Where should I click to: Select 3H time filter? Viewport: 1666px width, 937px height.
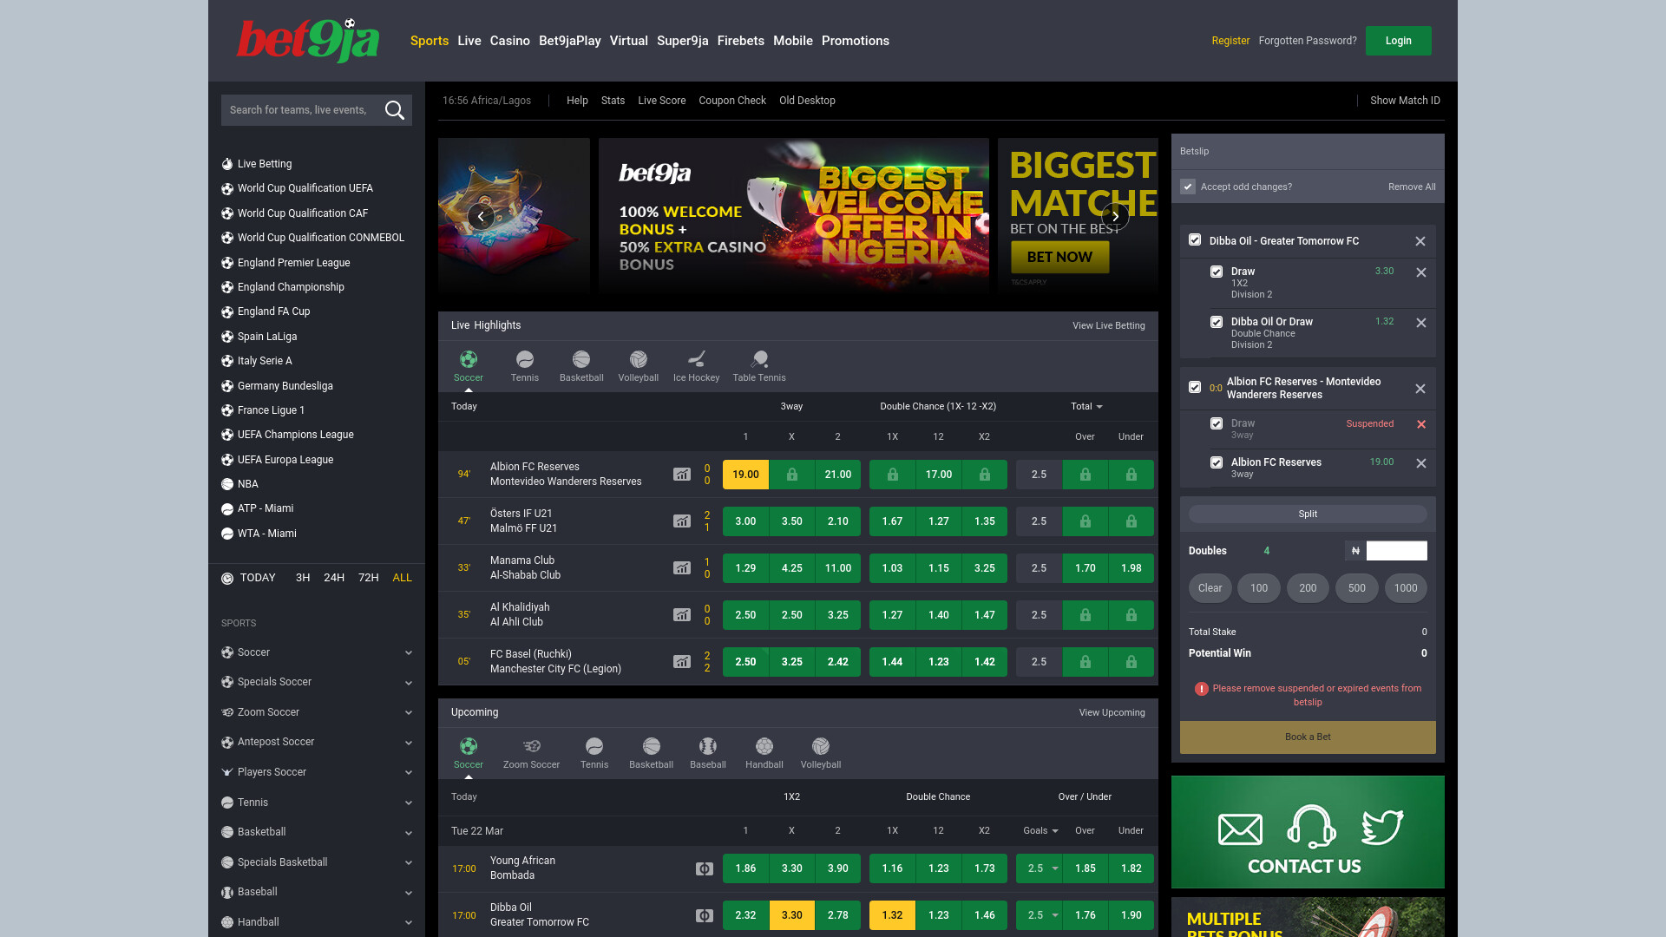pyautogui.click(x=303, y=578)
